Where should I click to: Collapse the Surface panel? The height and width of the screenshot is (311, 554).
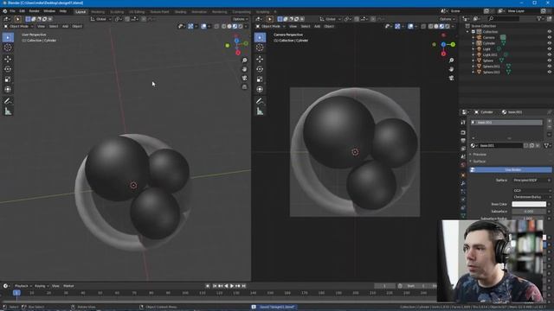coord(479,162)
